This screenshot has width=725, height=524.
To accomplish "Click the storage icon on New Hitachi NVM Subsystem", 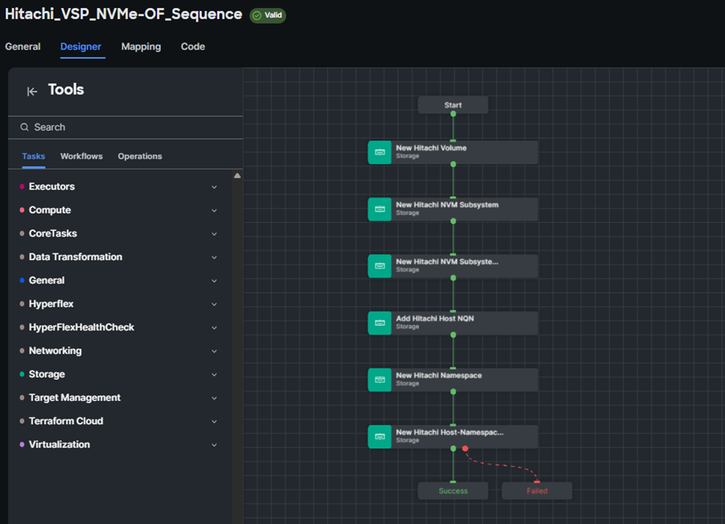I will click(x=380, y=209).
